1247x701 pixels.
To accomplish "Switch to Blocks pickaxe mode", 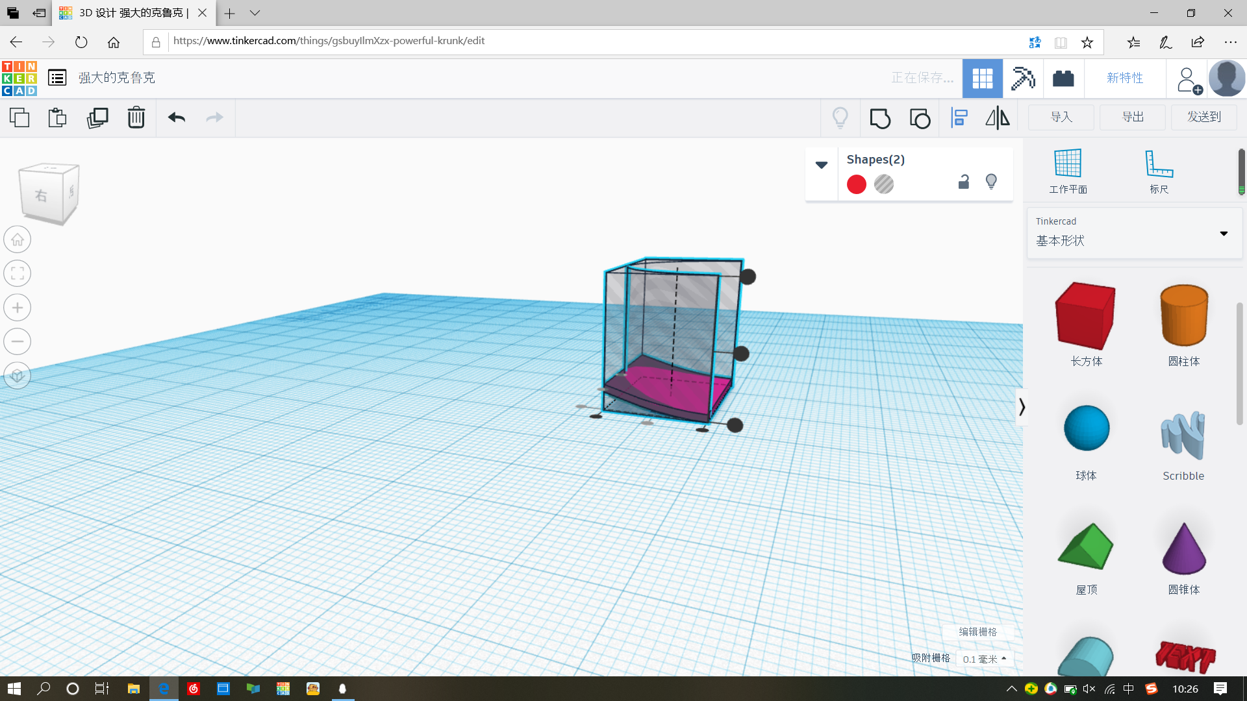I will (1023, 79).
